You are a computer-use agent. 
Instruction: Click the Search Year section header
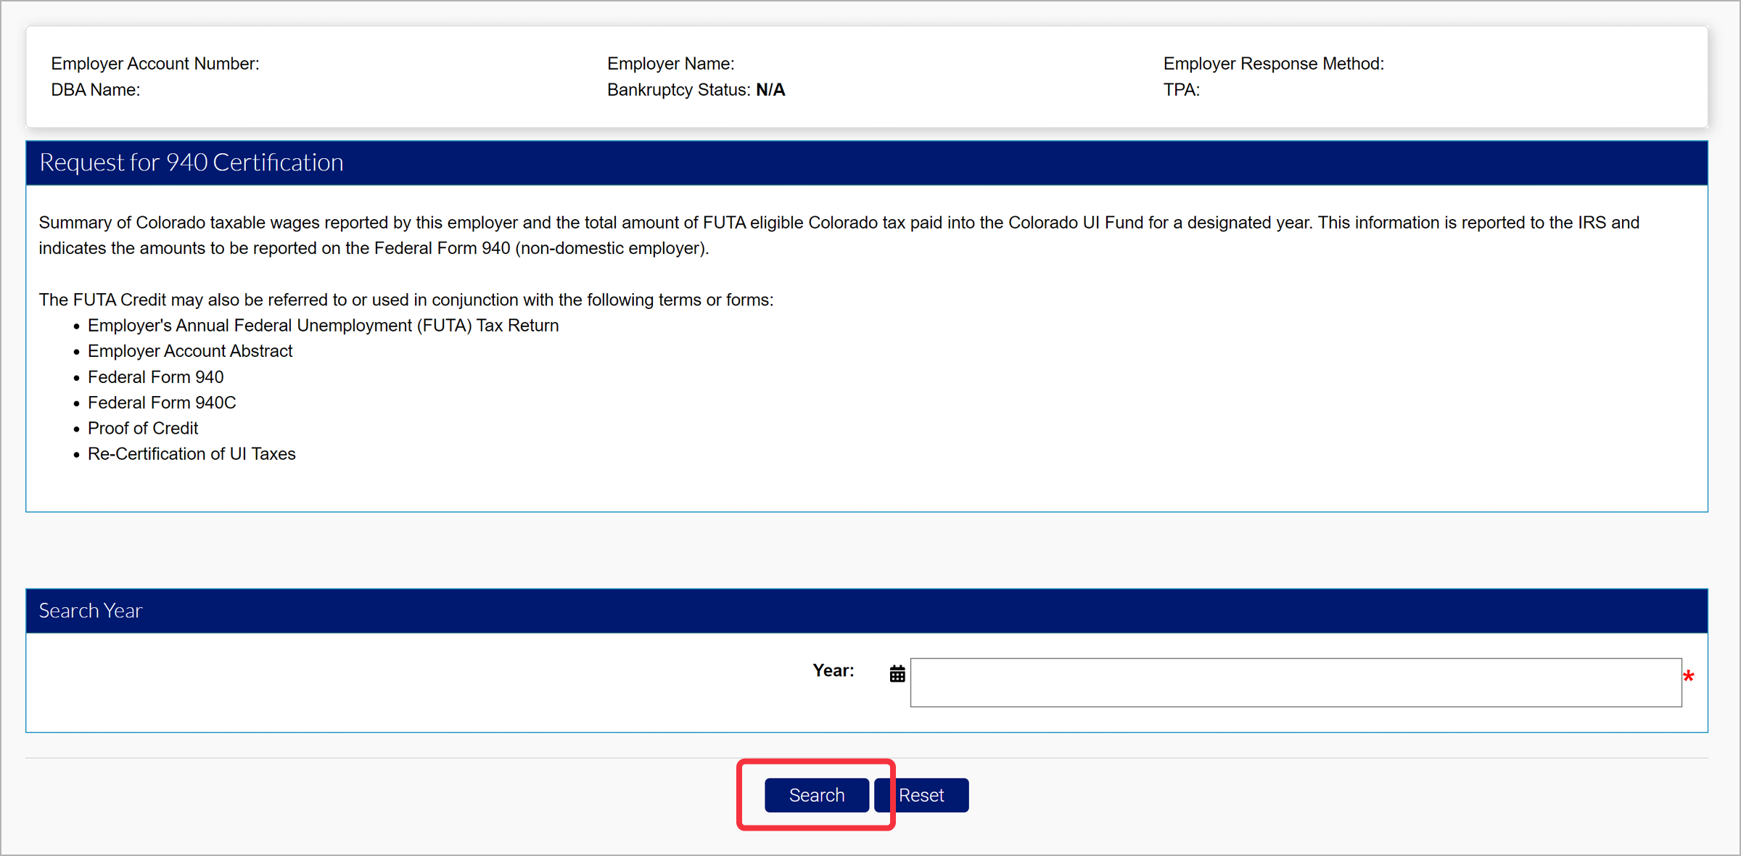tap(91, 611)
